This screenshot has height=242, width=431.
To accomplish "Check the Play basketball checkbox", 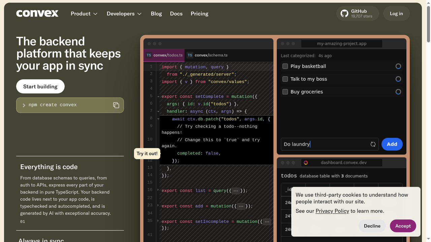I will pos(285,66).
